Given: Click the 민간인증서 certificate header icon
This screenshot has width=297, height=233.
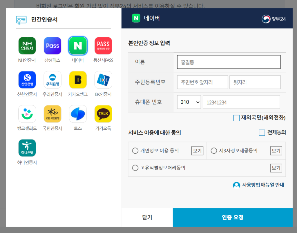Looking at the screenshot, I should (21, 20).
